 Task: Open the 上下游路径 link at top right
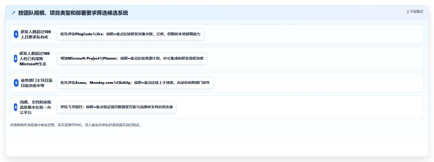coord(415,11)
